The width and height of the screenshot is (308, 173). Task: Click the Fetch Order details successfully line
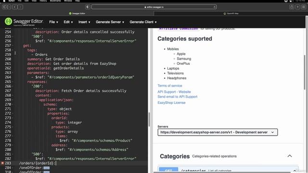[81, 91]
